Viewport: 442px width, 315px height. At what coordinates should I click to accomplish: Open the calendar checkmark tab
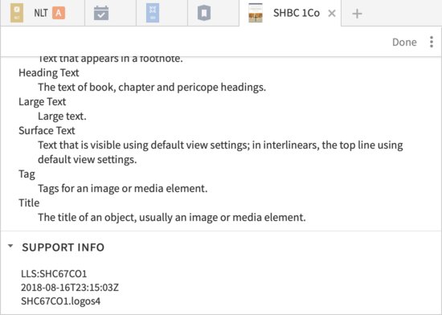[x=101, y=13]
